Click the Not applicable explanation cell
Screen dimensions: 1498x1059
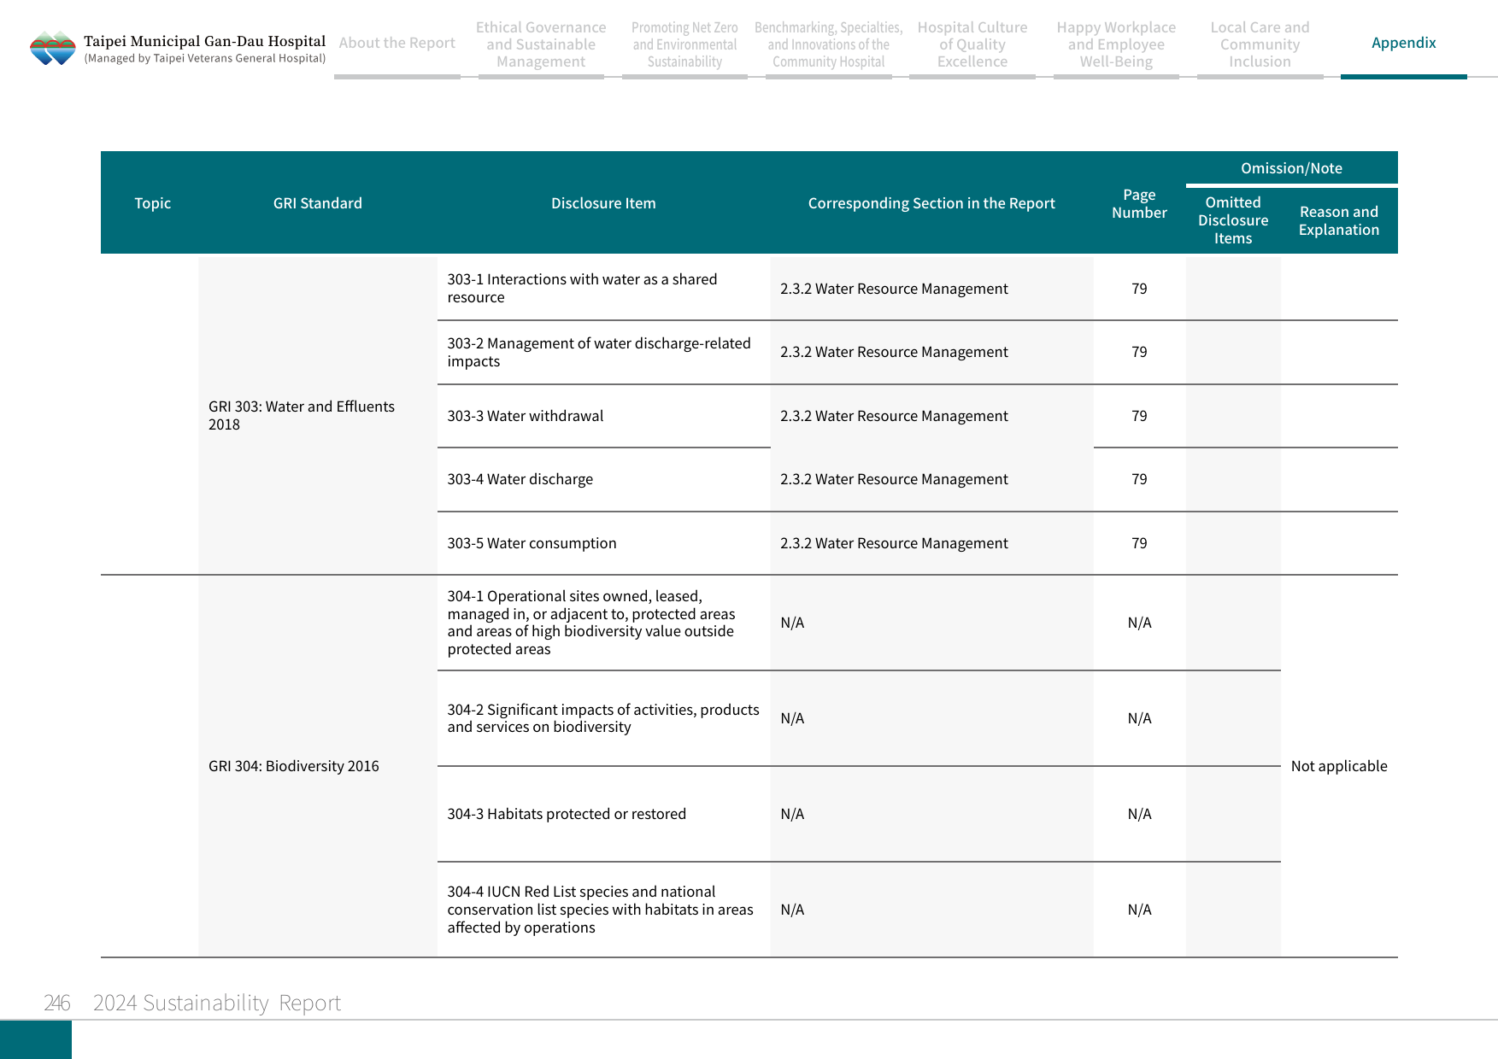pos(1339,766)
